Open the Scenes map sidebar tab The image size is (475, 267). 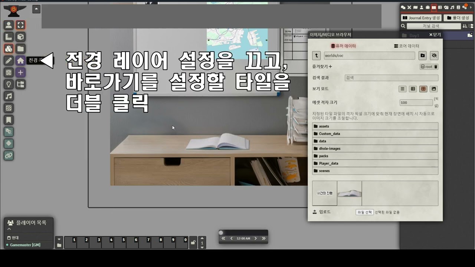pyautogui.click(x=415, y=7)
